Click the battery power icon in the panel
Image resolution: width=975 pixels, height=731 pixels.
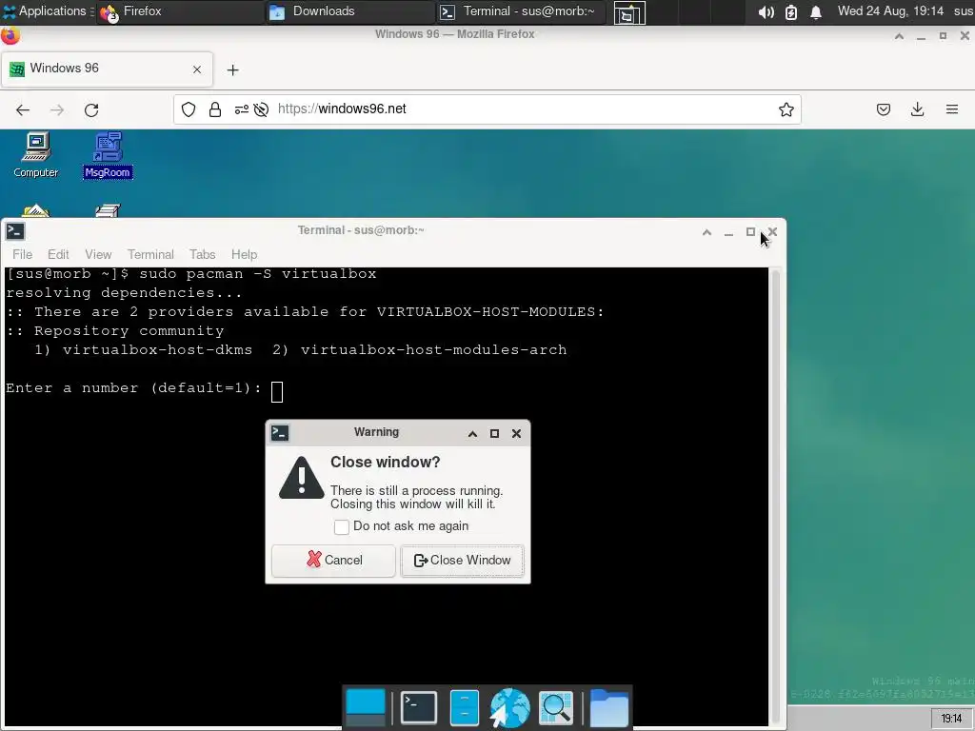point(791,11)
